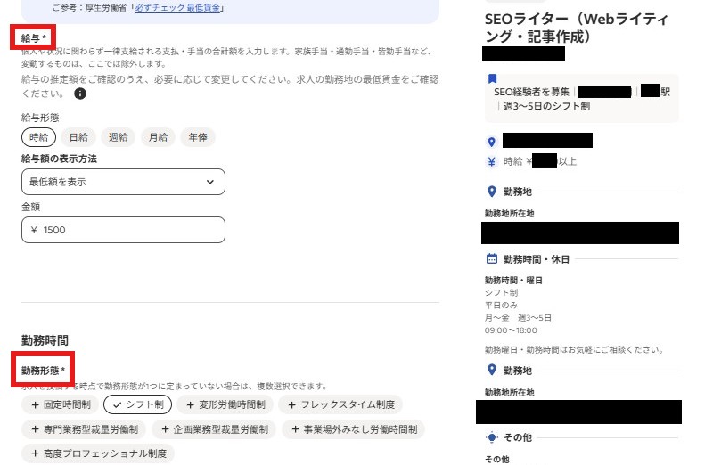Click the yen icon in preview
Image resolution: width=713 pixels, height=465 pixels.
click(x=491, y=162)
